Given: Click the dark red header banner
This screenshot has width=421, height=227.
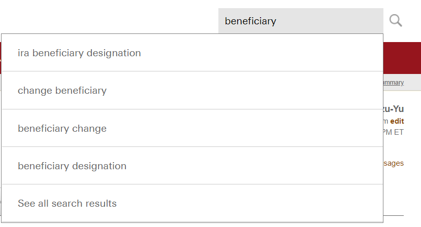Looking at the screenshot, I should [x=402, y=58].
